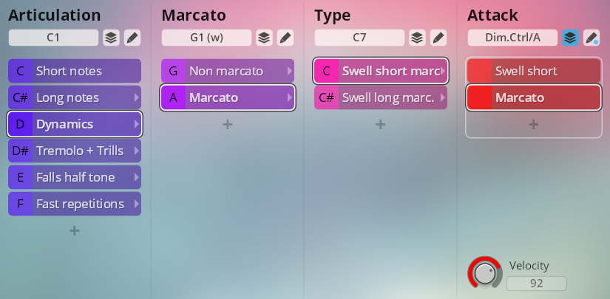
Task: Add a new slot in Marcato column
Action: point(227,125)
